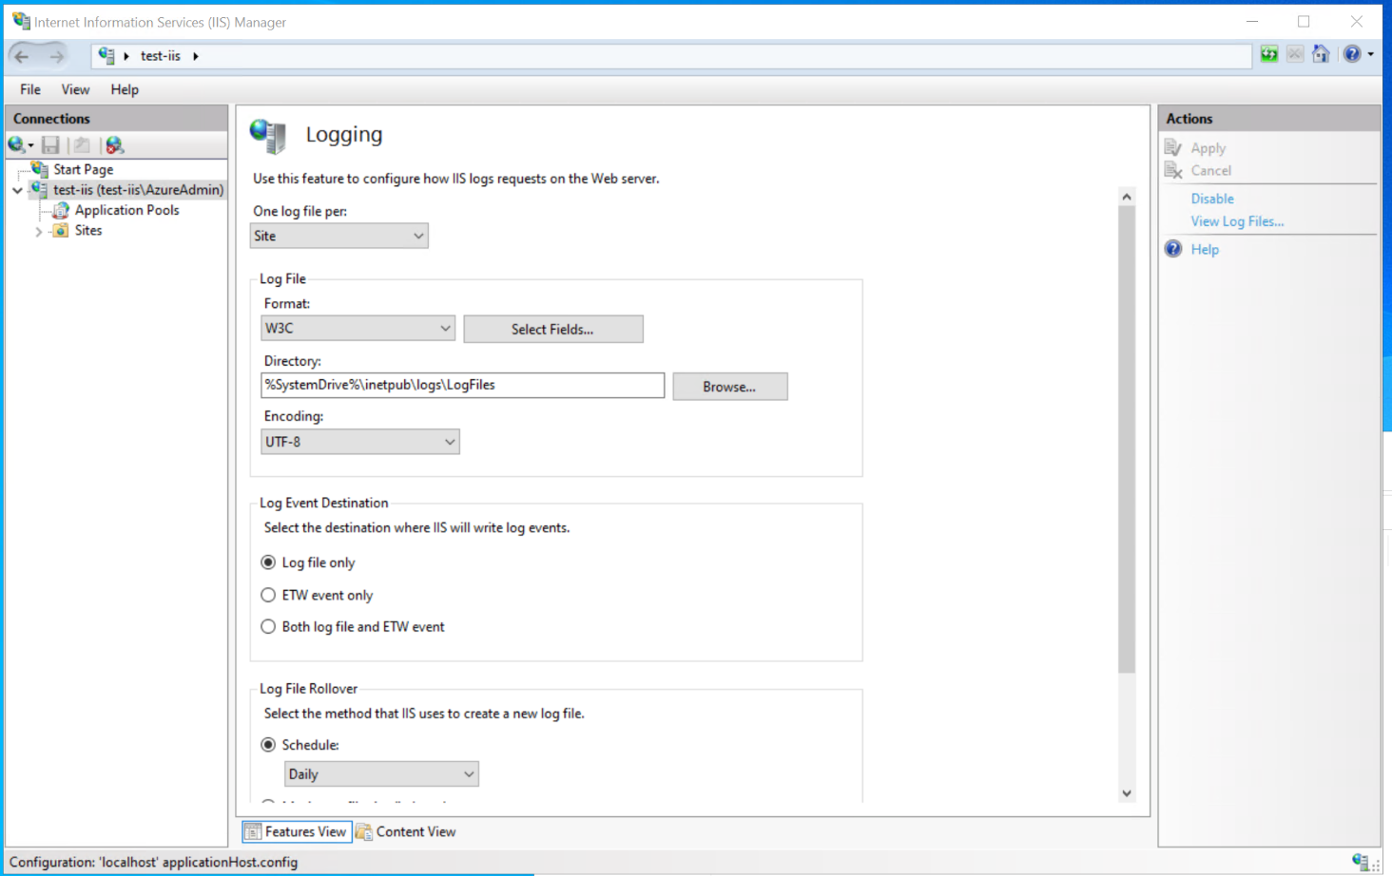Select the Schedule rollover radio button
1392x876 pixels.
pos(268,745)
